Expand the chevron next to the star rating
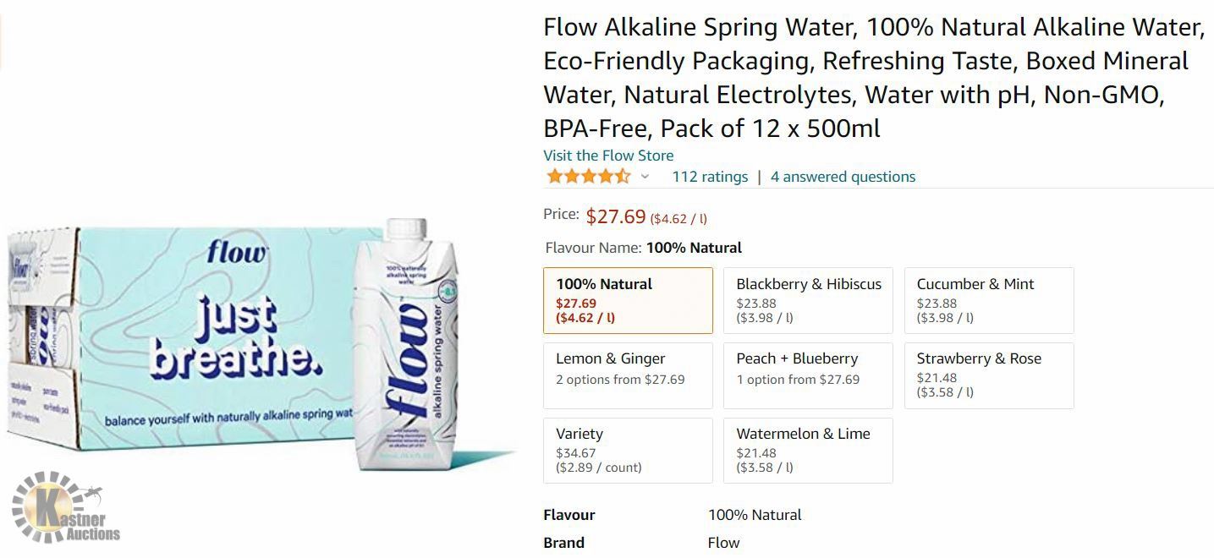1214x558 pixels. [645, 177]
